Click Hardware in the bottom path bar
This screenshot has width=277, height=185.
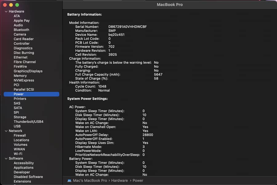[x=119, y=181]
